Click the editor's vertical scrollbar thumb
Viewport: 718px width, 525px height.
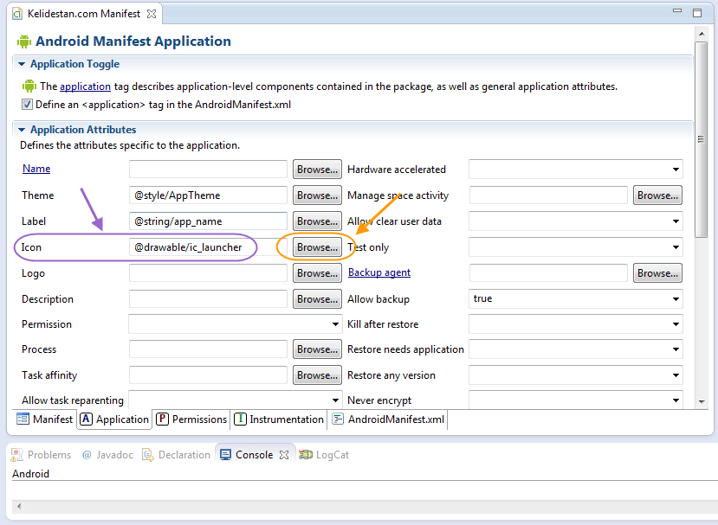(x=701, y=139)
